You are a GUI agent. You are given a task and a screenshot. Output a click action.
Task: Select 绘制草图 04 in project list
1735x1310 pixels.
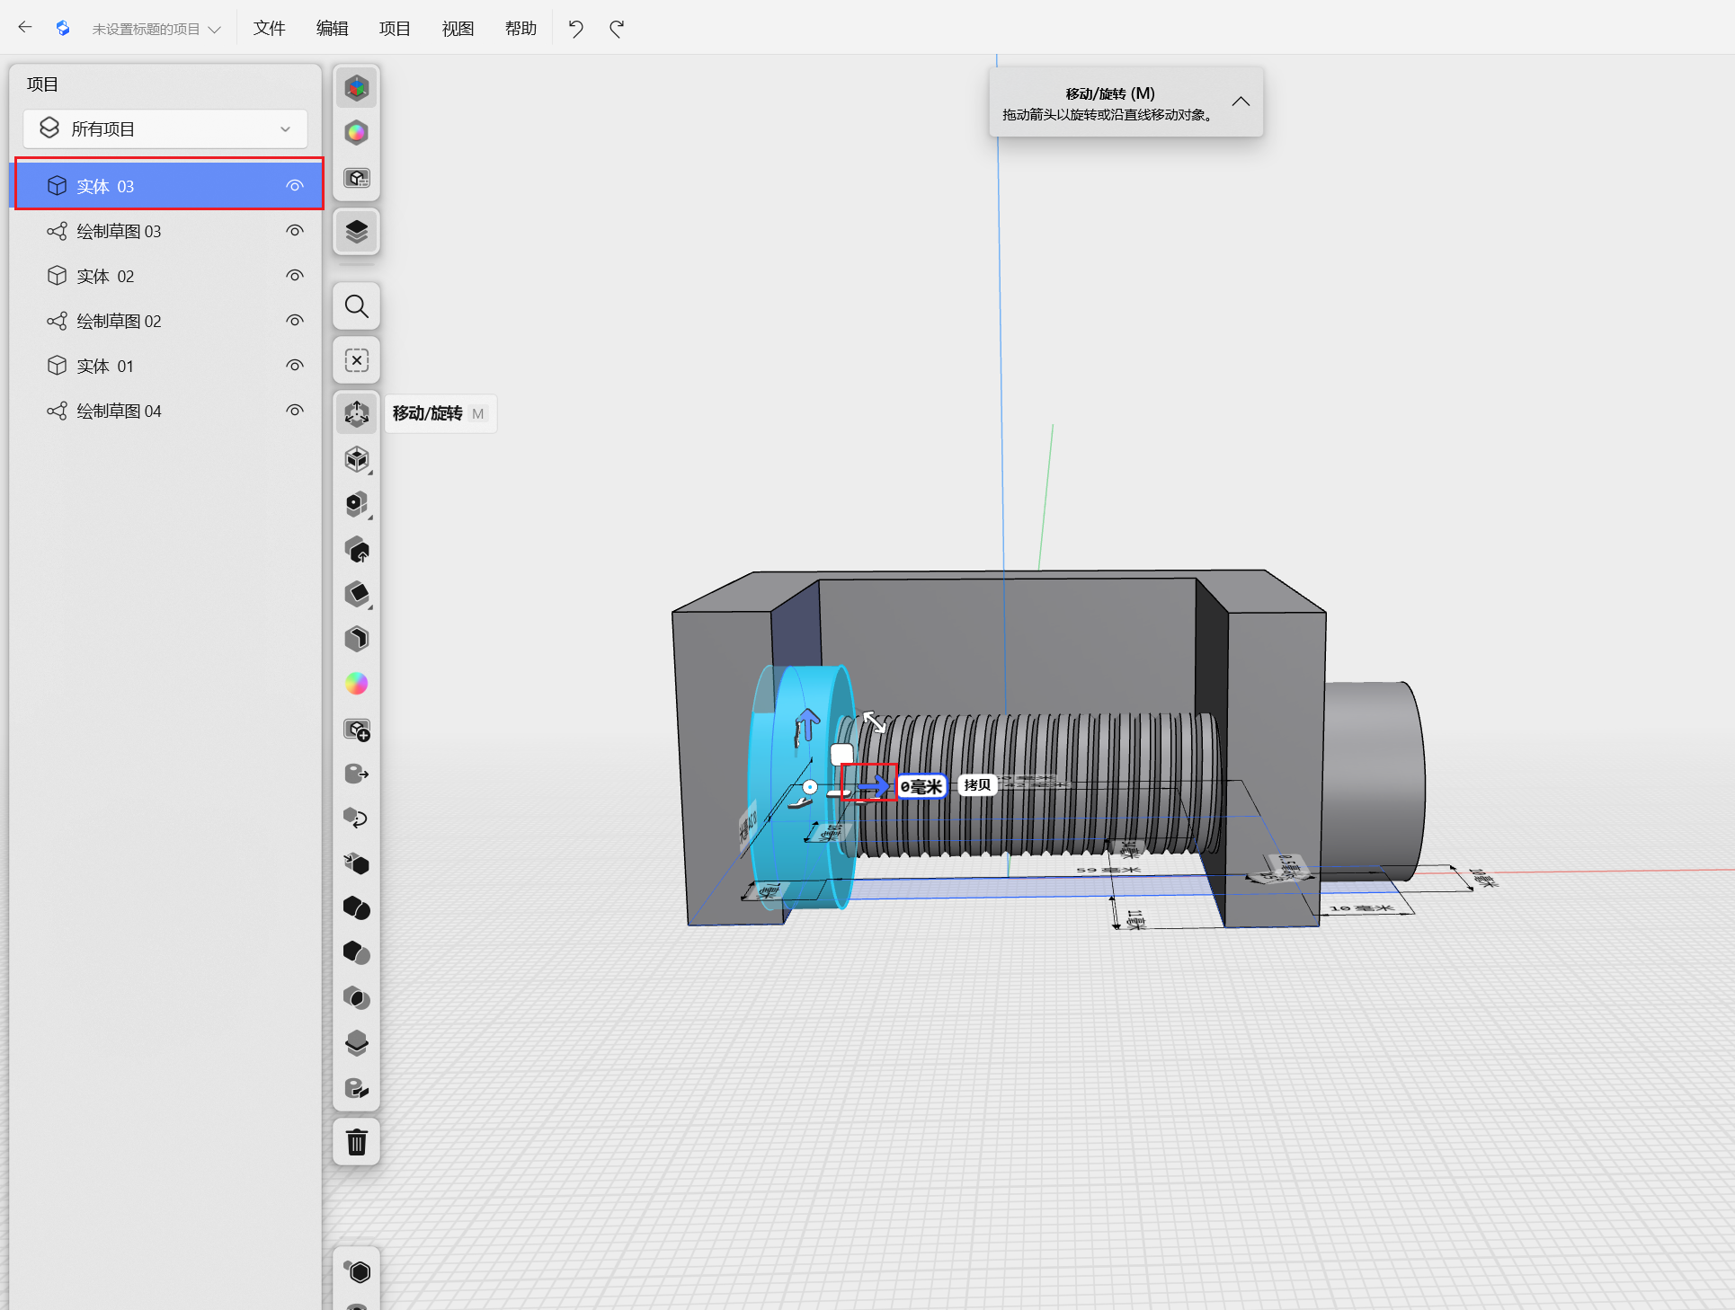click(119, 411)
